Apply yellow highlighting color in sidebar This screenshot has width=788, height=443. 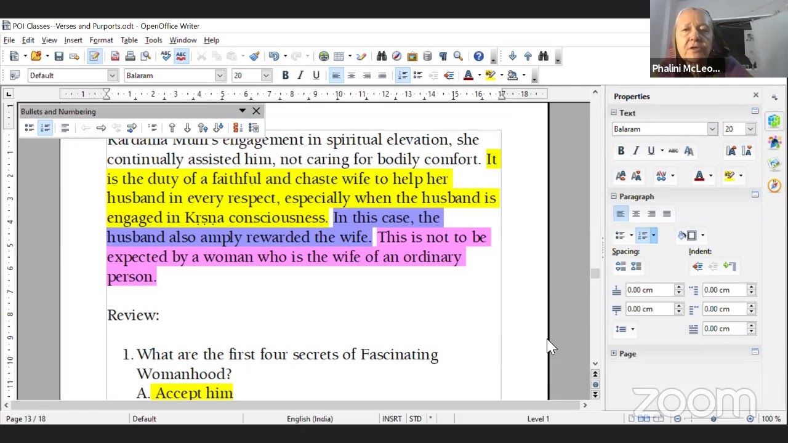pos(730,176)
